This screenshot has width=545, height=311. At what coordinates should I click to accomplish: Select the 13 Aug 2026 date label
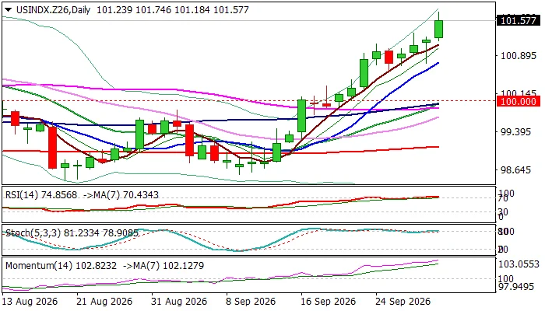[x=30, y=302]
